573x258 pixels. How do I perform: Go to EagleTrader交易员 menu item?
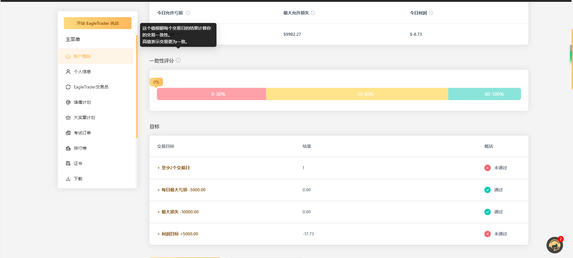click(x=91, y=87)
